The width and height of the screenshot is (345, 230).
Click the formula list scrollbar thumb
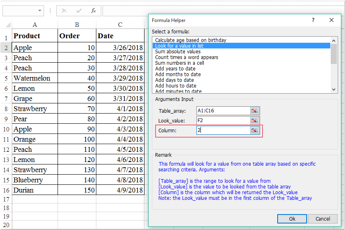(x=334, y=54)
